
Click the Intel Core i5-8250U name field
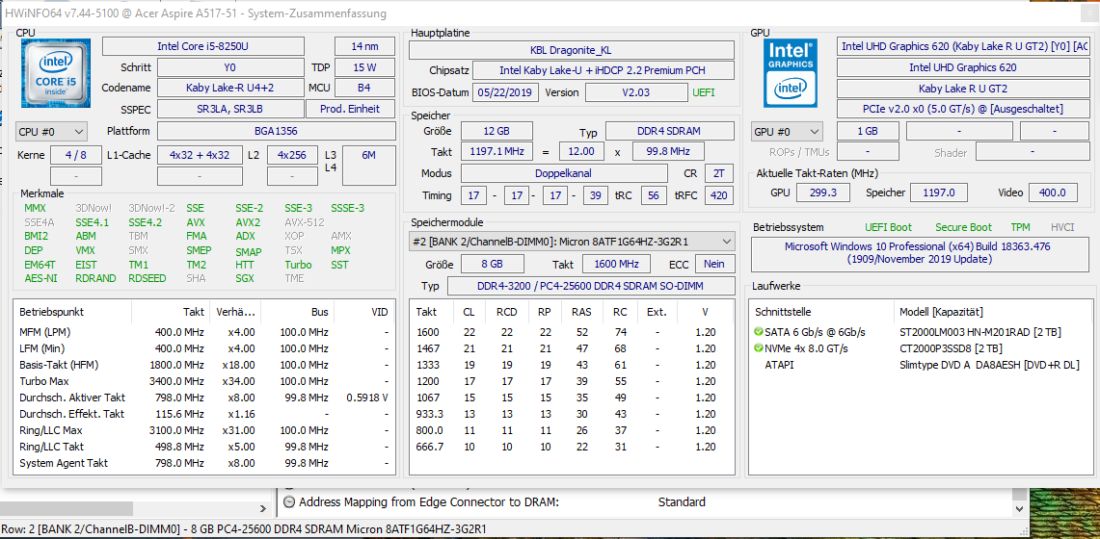[203, 46]
